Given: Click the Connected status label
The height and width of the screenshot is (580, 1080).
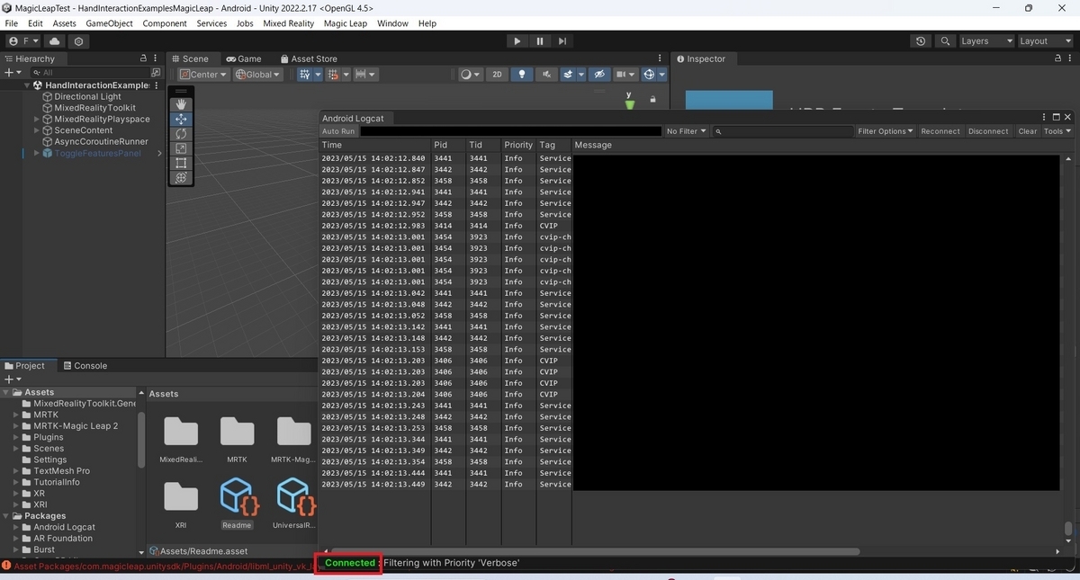Looking at the screenshot, I should [x=349, y=563].
